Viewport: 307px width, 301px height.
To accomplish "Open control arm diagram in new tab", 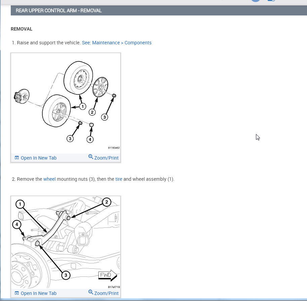I will coord(36,293).
